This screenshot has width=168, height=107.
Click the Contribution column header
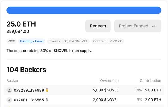click(x=150, y=80)
